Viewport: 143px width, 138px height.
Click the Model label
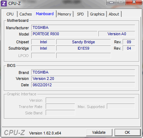pos(24,34)
